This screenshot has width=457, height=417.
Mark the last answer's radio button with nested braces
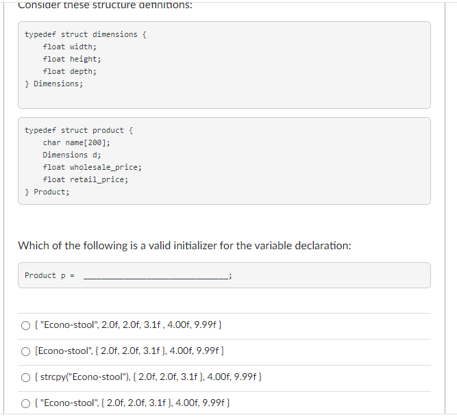point(25,403)
